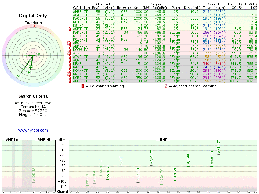The width and height of the screenshot is (259, 194).
Task: Click the Network column header
Action: 124,8
